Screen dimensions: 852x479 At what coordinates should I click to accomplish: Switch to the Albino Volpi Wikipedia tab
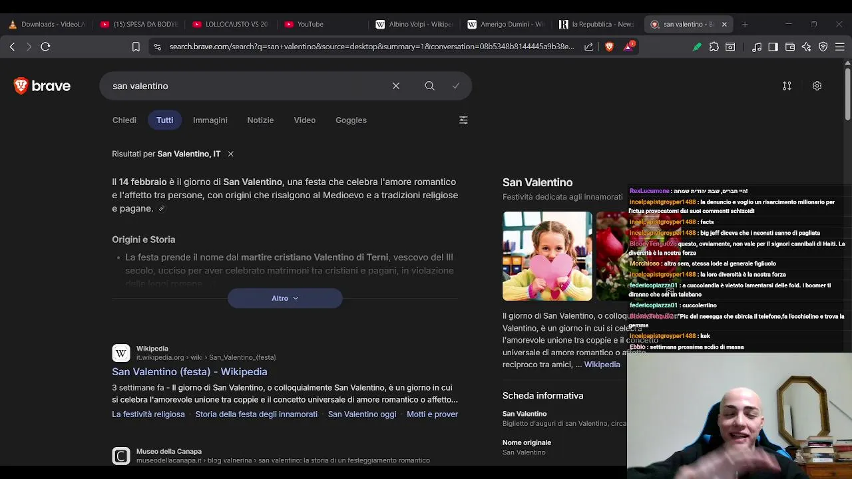414,24
